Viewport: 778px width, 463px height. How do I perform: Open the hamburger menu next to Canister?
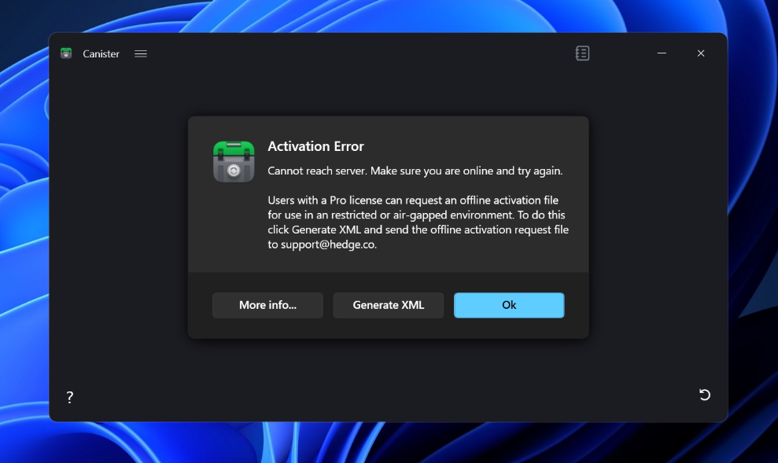pos(141,54)
